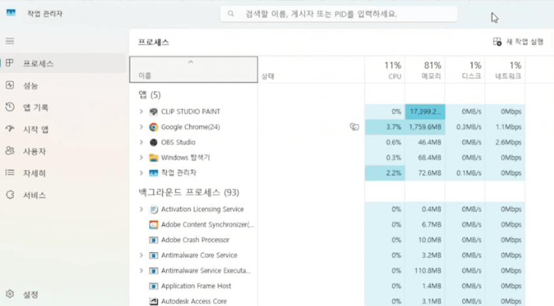The width and height of the screenshot is (554, 306).
Task: Click the Antimalware Service Executable icon
Action: pos(153,271)
